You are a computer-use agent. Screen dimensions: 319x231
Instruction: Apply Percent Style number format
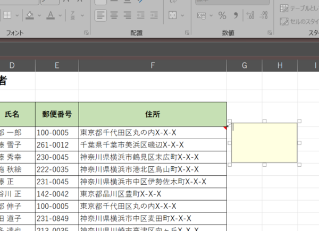click(222, 15)
